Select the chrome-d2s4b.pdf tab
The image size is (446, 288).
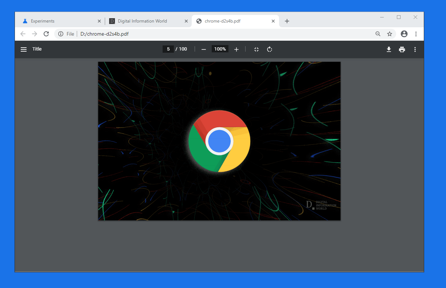(x=235, y=21)
